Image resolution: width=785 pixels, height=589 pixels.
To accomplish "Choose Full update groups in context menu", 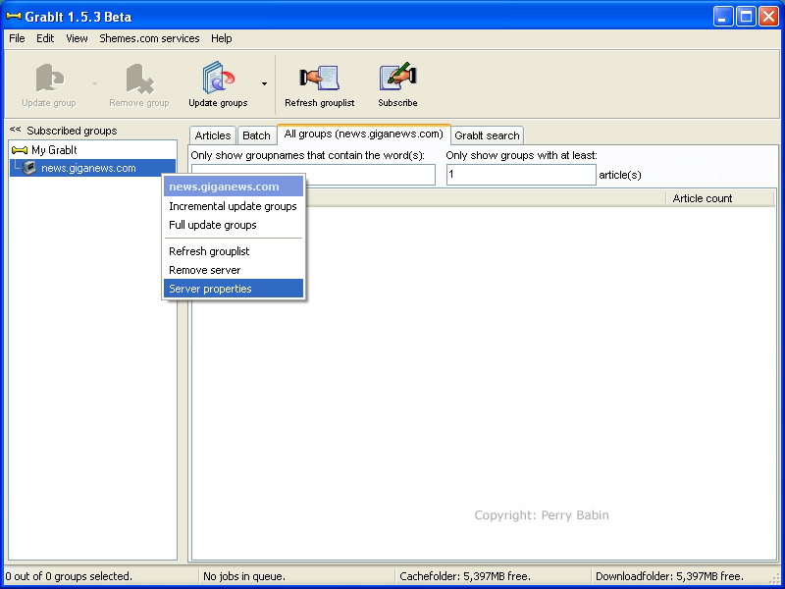I will (x=234, y=225).
